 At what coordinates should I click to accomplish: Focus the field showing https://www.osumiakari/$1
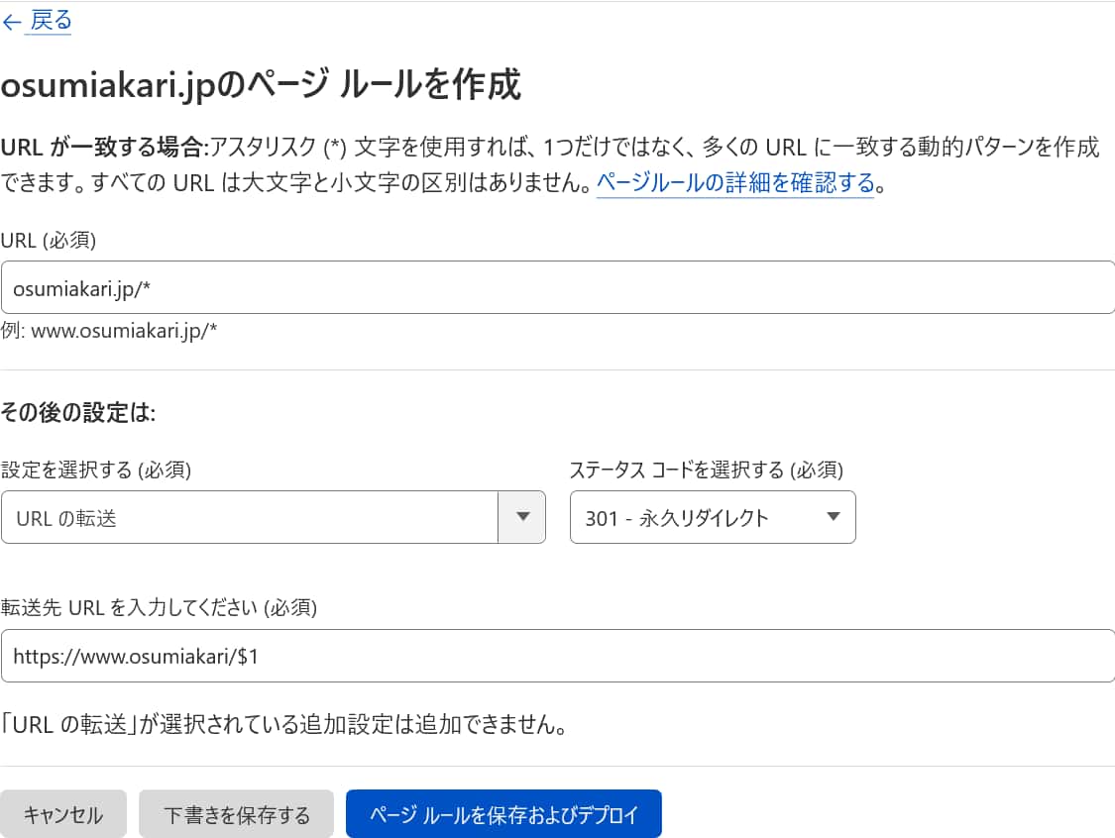tap(396, 655)
